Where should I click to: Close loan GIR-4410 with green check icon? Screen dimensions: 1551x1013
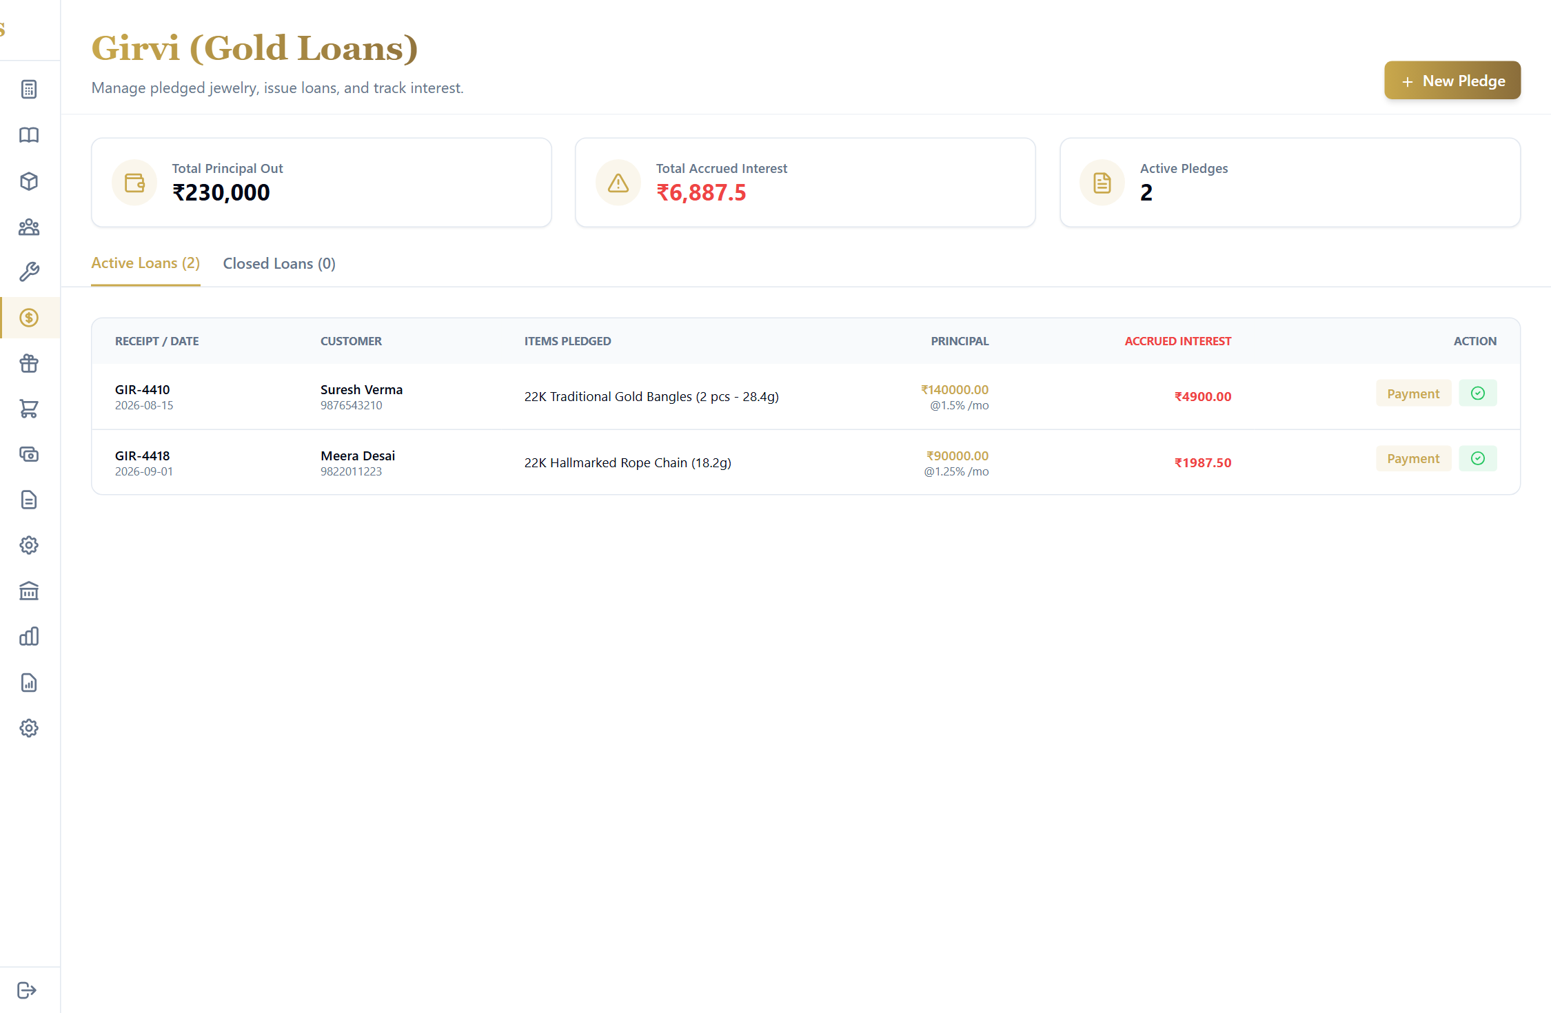1477,393
